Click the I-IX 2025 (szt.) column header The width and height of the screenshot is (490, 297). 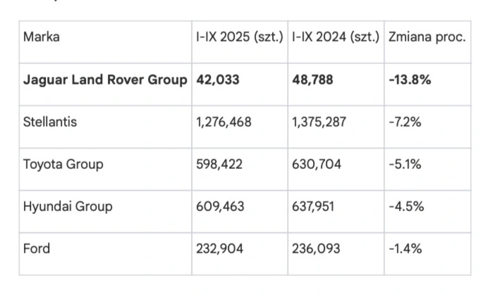click(x=240, y=37)
